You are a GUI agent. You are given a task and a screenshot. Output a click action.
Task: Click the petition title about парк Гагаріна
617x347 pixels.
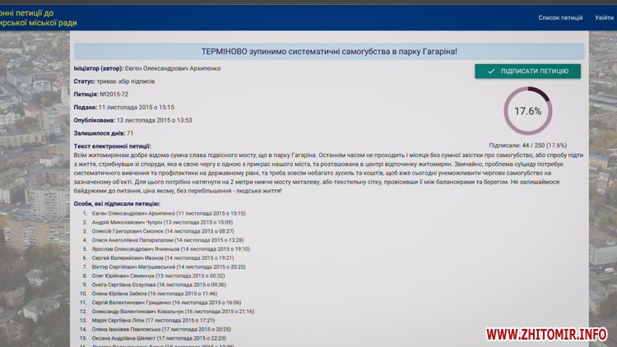pyautogui.click(x=328, y=52)
